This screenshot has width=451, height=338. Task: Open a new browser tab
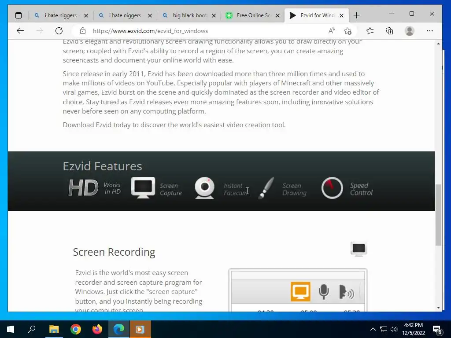(x=356, y=15)
